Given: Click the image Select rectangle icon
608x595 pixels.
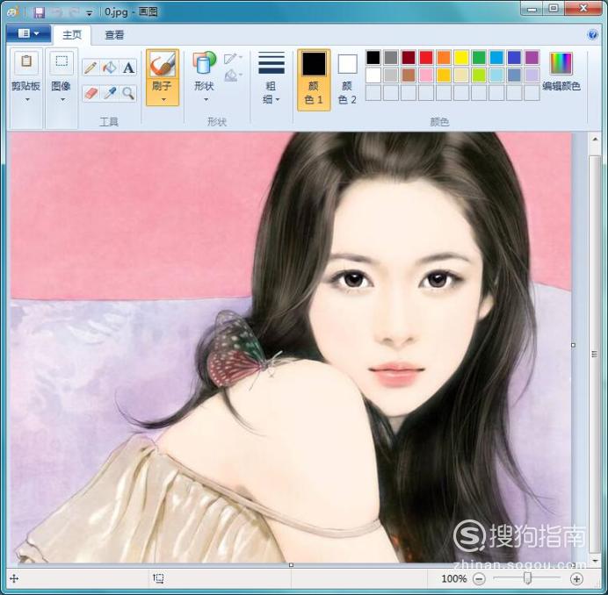Looking at the screenshot, I should (62, 62).
